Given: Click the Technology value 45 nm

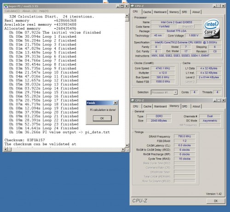Looking at the screenshot, I should click(158, 35).
